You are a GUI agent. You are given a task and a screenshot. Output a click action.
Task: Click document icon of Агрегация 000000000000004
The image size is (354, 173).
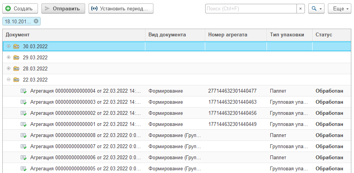pos(23,91)
